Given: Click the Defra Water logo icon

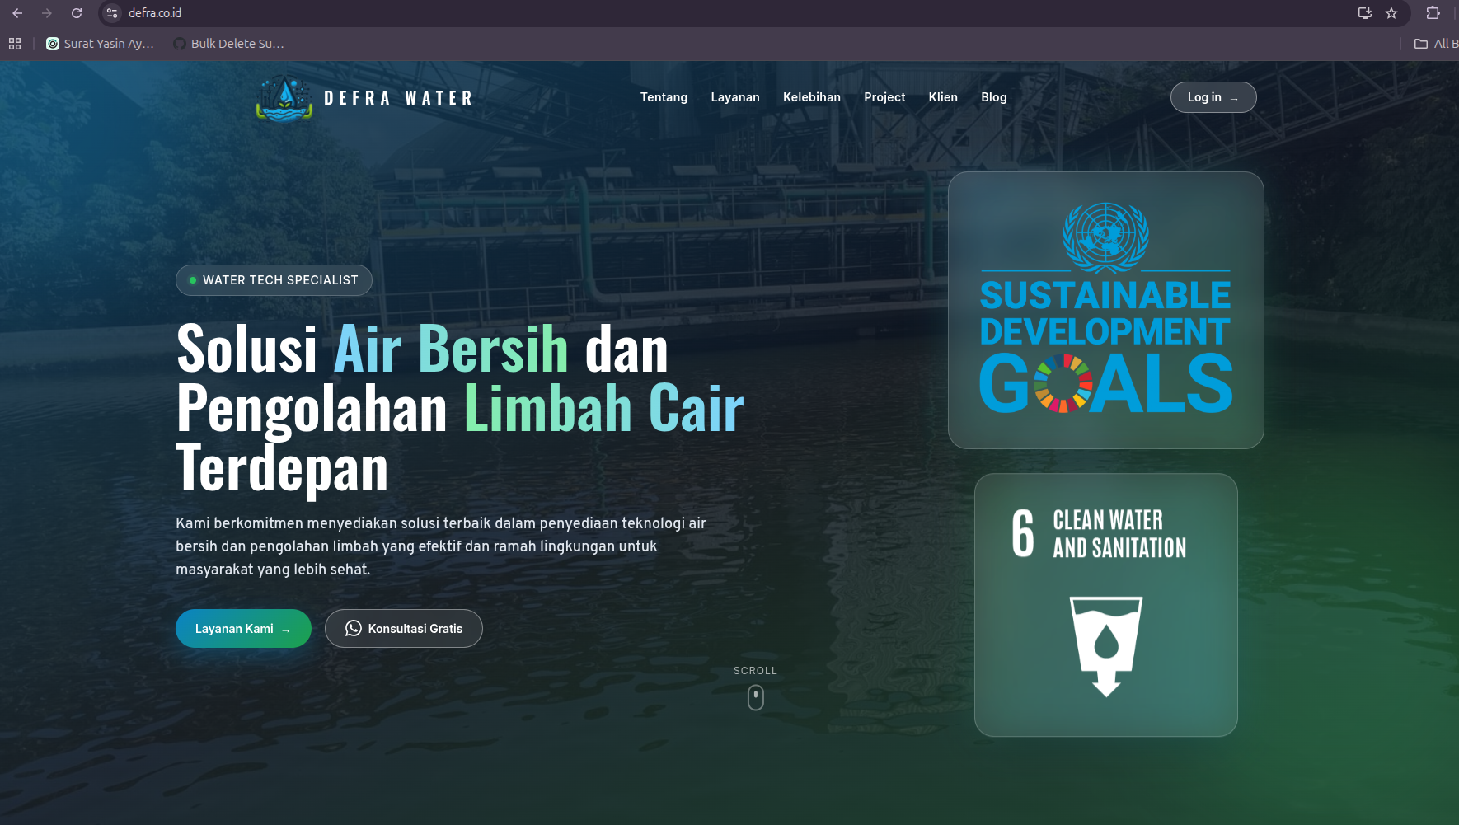Looking at the screenshot, I should [284, 98].
